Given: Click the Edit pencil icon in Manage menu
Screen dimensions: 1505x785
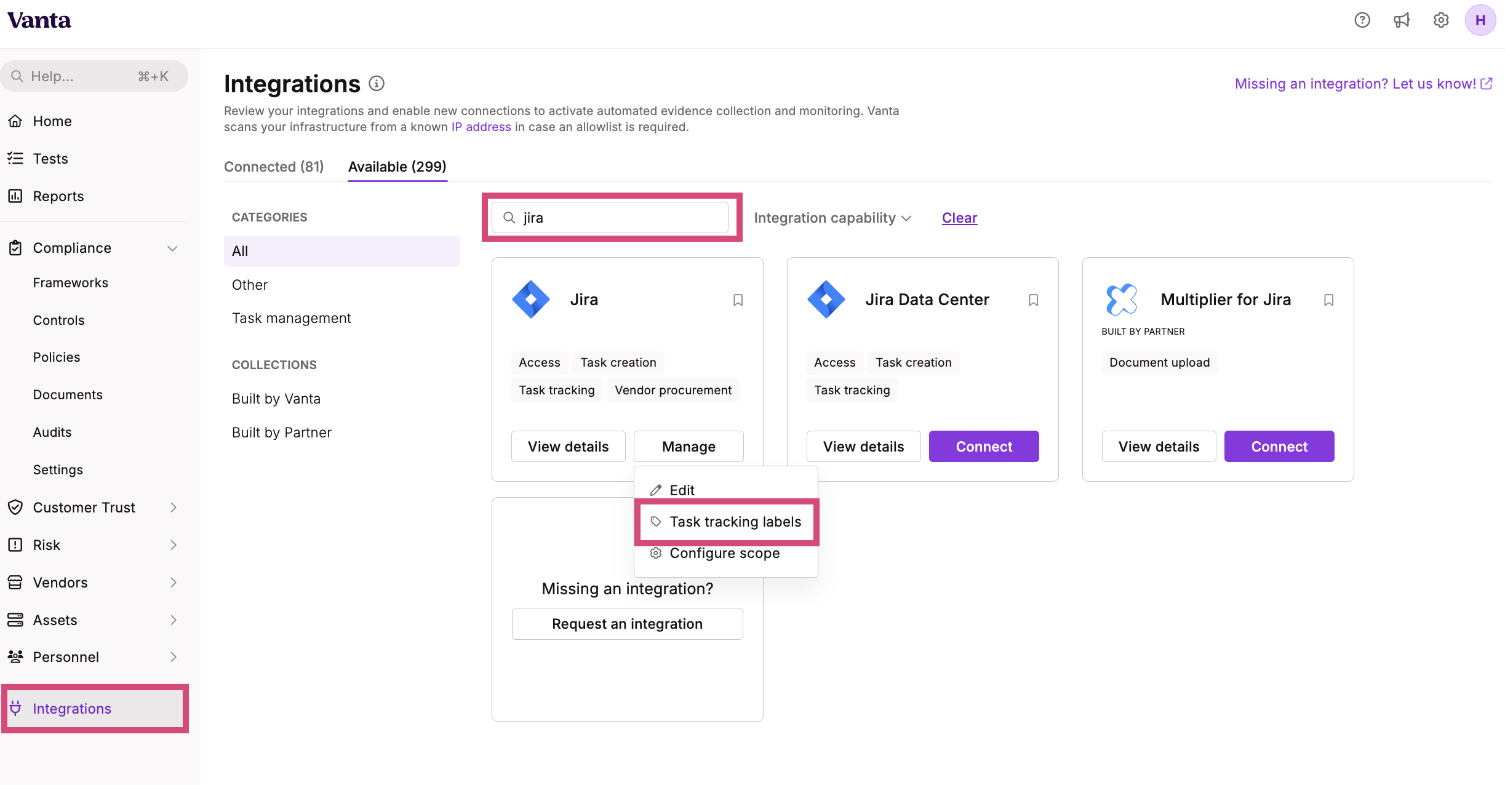Looking at the screenshot, I should tap(656, 490).
